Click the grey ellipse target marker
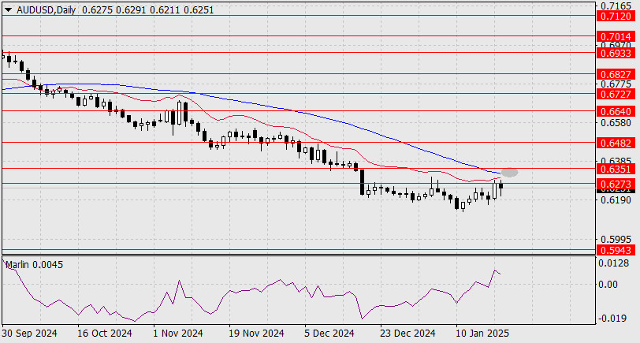This screenshot has height=343, width=640. click(x=510, y=173)
